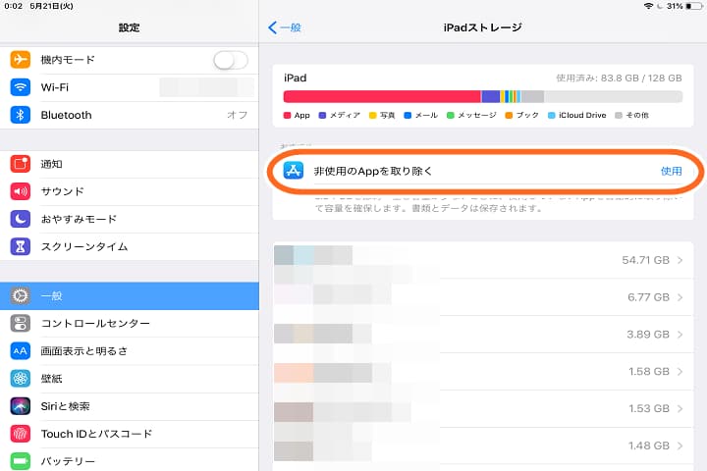The width and height of the screenshot is (707, 471).
Task: Open the 1.53 GB app chevron
Action: point(680,408)
